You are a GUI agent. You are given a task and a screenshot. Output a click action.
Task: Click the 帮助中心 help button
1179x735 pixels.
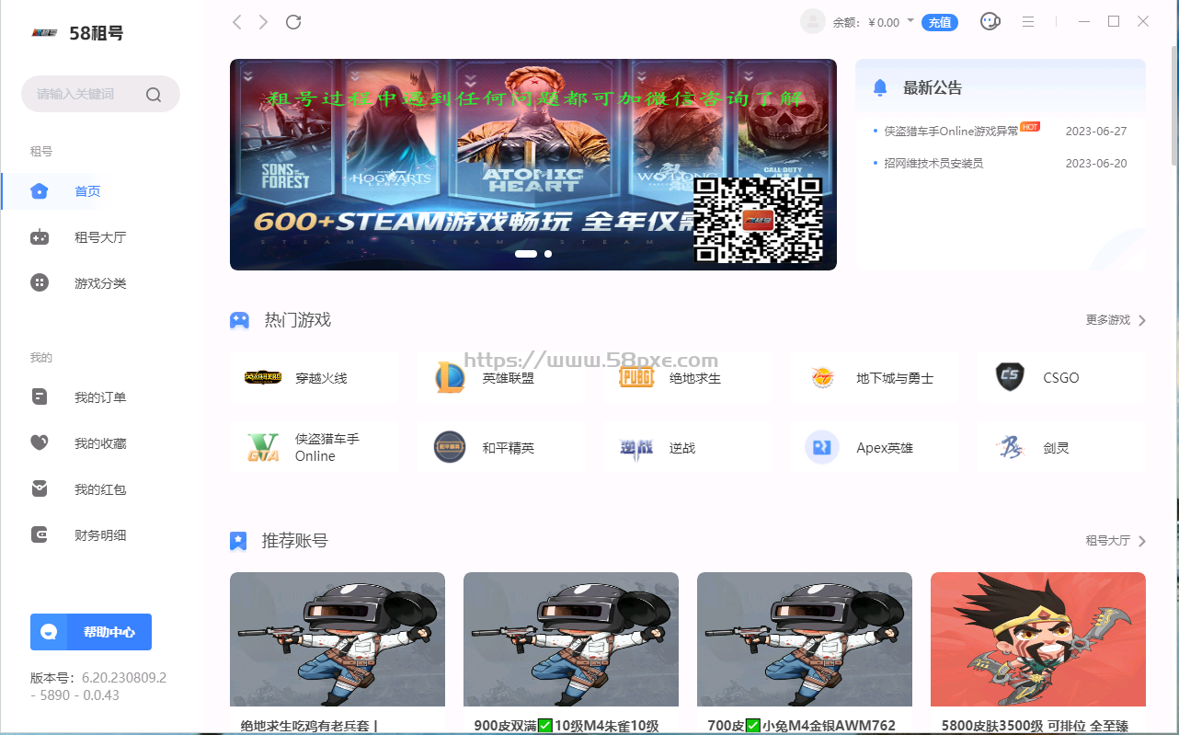[91, 632]
